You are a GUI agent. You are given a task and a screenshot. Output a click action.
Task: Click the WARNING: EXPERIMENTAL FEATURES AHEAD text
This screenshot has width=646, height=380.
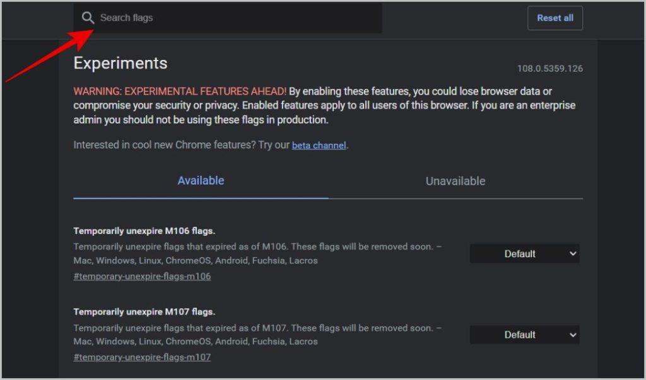tap(180, 91)
